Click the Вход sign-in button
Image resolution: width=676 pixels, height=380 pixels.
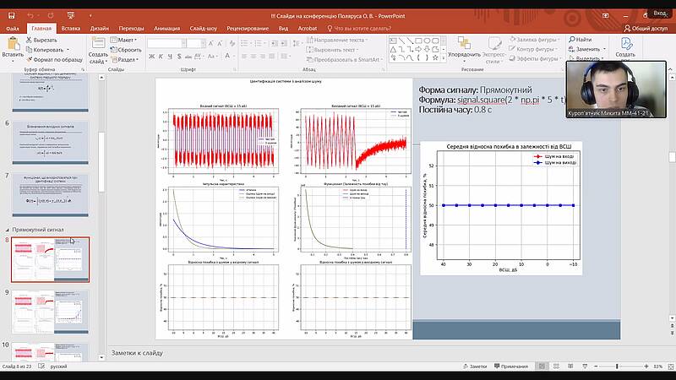pos(660,13)
